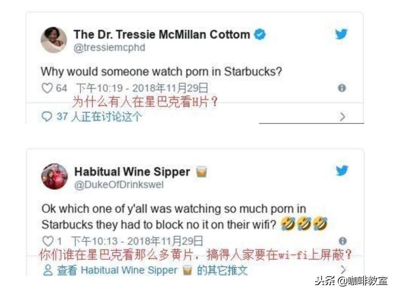Image resolution: width=396 pixels, height=294 pixels.
Task: Open the Habitual Wine Sipper display name
Action: (132, 172)
